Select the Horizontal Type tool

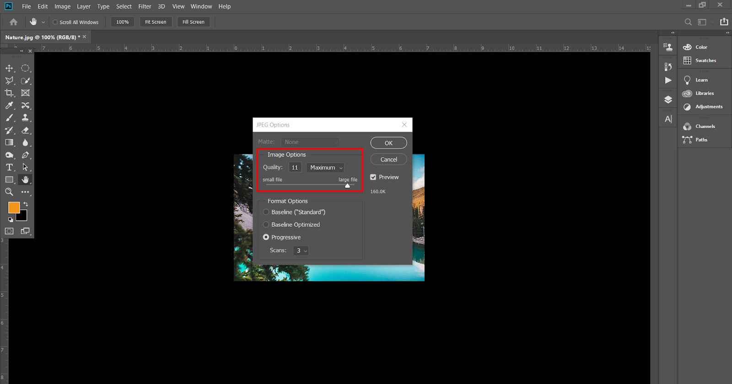pos(9,167)
